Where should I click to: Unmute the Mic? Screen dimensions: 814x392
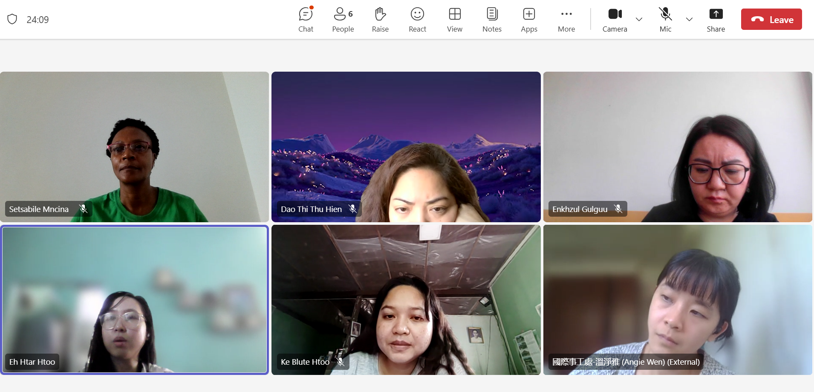click(665, 20)
